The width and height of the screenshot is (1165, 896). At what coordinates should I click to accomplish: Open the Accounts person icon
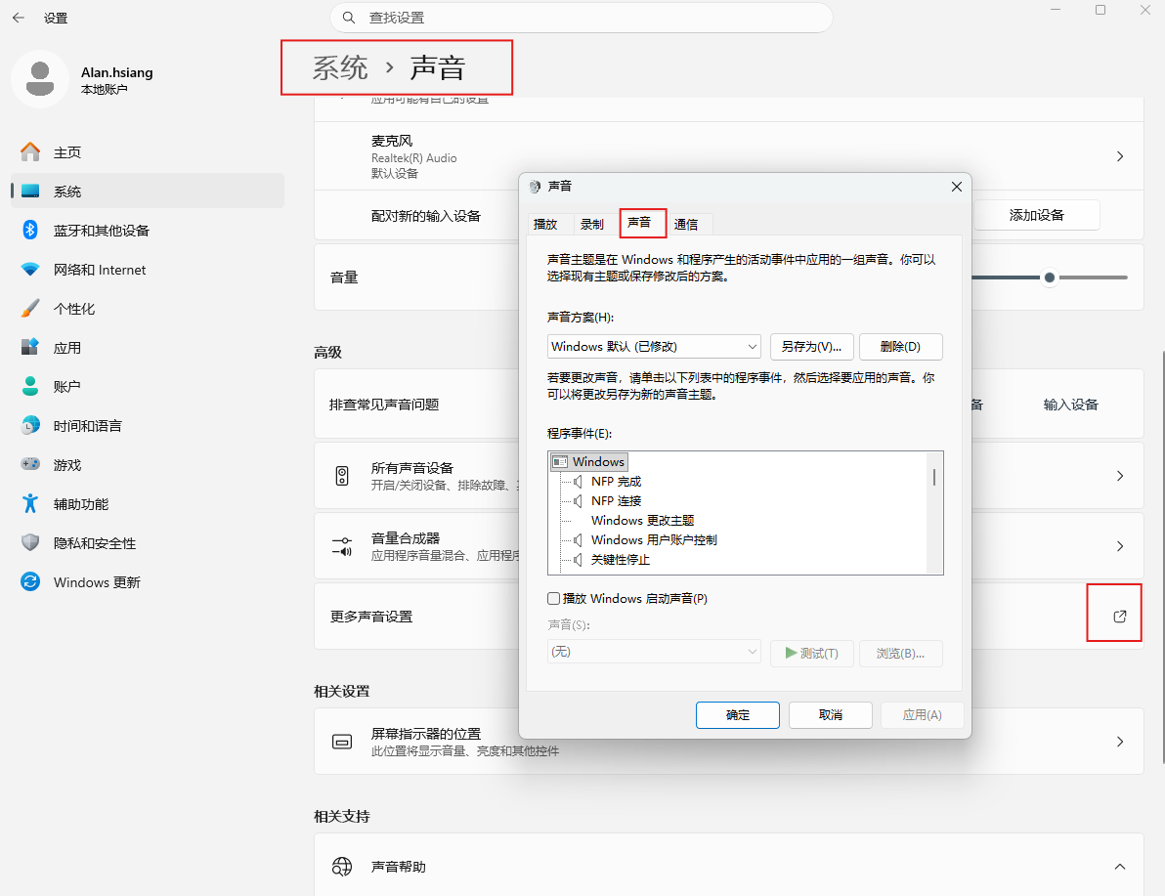(x=30, y=386)
